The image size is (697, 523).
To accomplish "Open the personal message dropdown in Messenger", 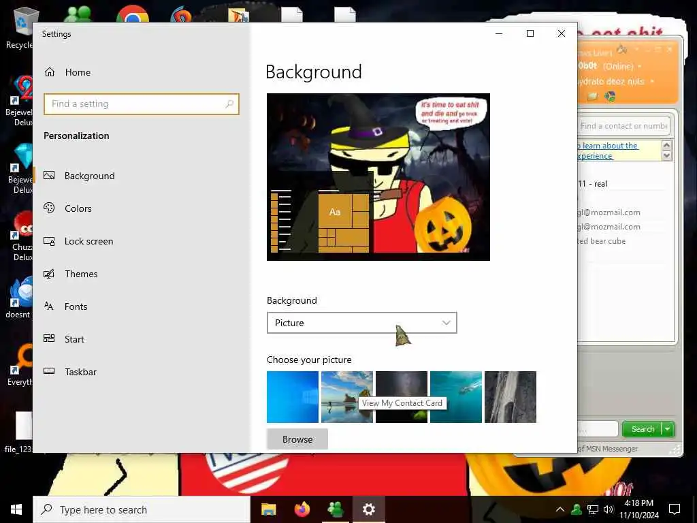I will [652, 82].
